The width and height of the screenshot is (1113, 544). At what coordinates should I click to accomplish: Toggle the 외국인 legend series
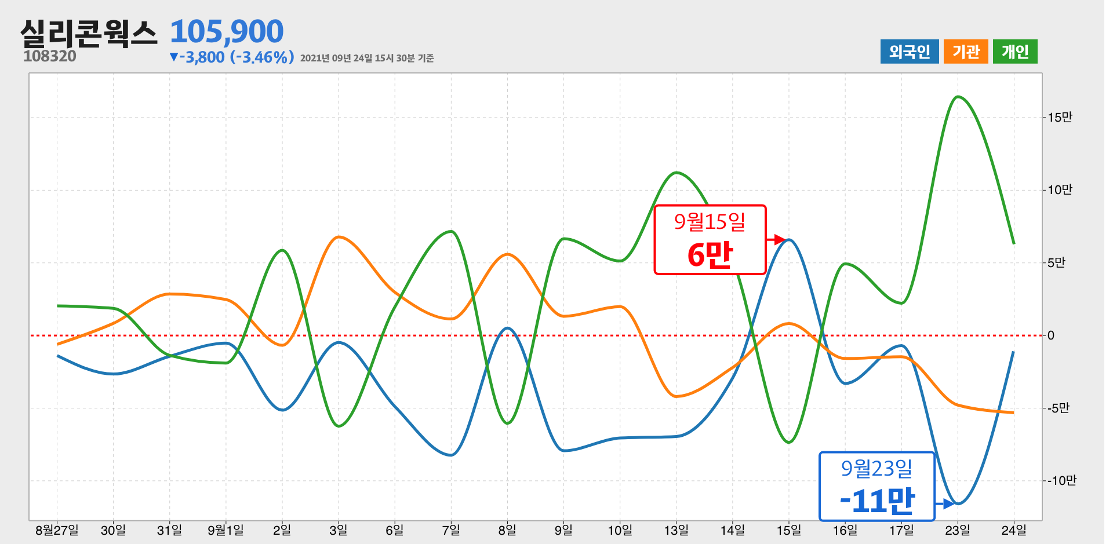(909, 52)
